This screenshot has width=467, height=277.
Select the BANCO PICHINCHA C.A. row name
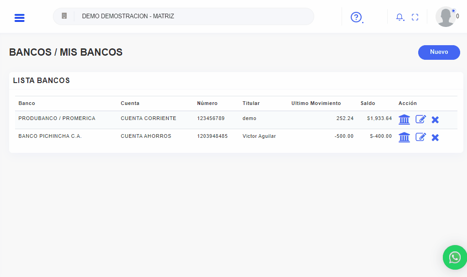point(50,136)
